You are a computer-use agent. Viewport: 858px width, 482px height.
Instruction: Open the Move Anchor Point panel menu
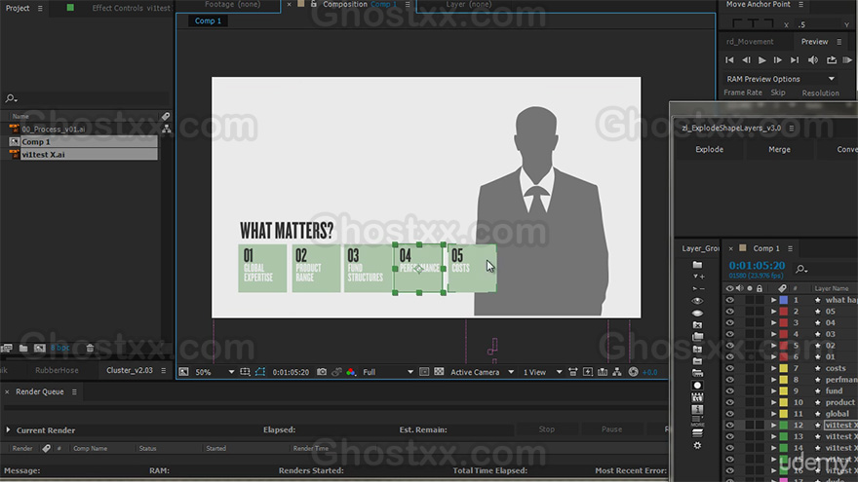coord(801,4)
